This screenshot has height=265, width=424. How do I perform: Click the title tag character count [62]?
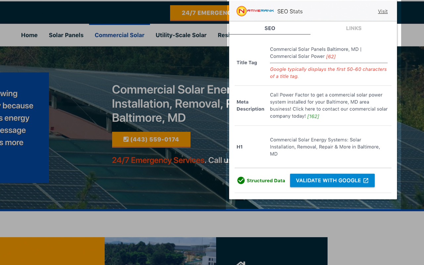click(331, 56)
